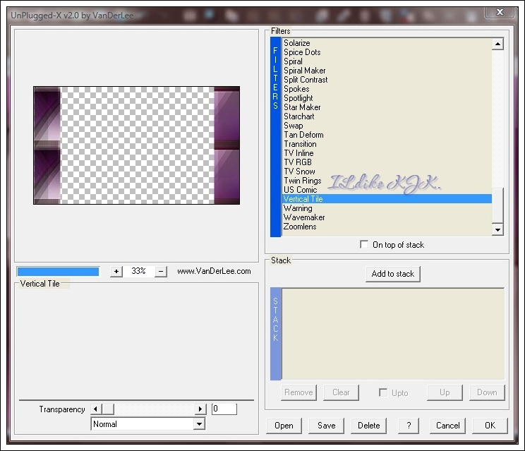Screen dimensions: 525x451
Task: Toggle the Upto checkbox
Action: click(383, 392)
